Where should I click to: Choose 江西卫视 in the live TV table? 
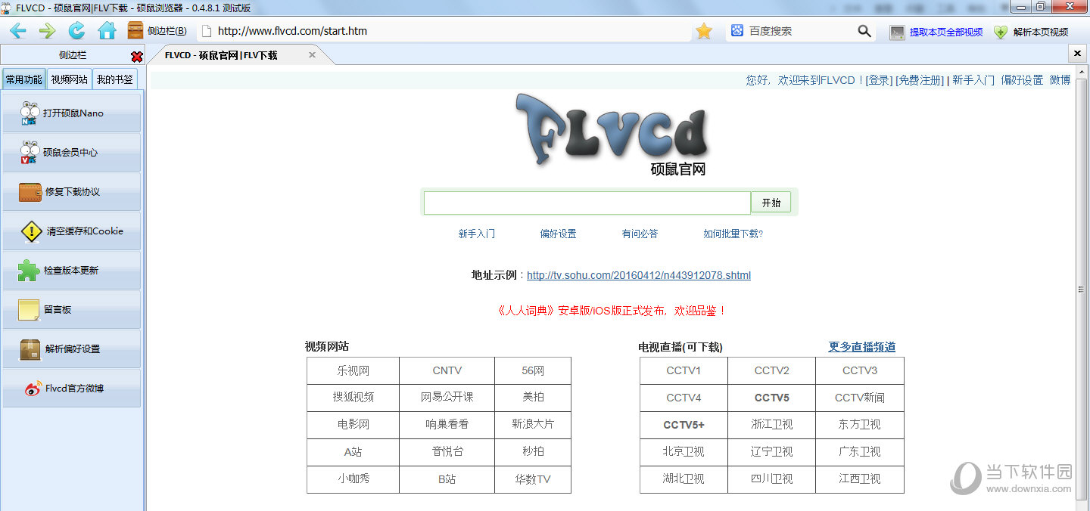(860, 479)
